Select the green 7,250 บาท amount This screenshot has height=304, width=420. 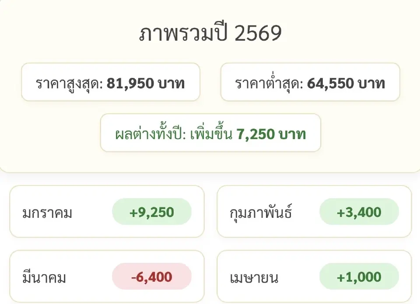click(270, 134)
